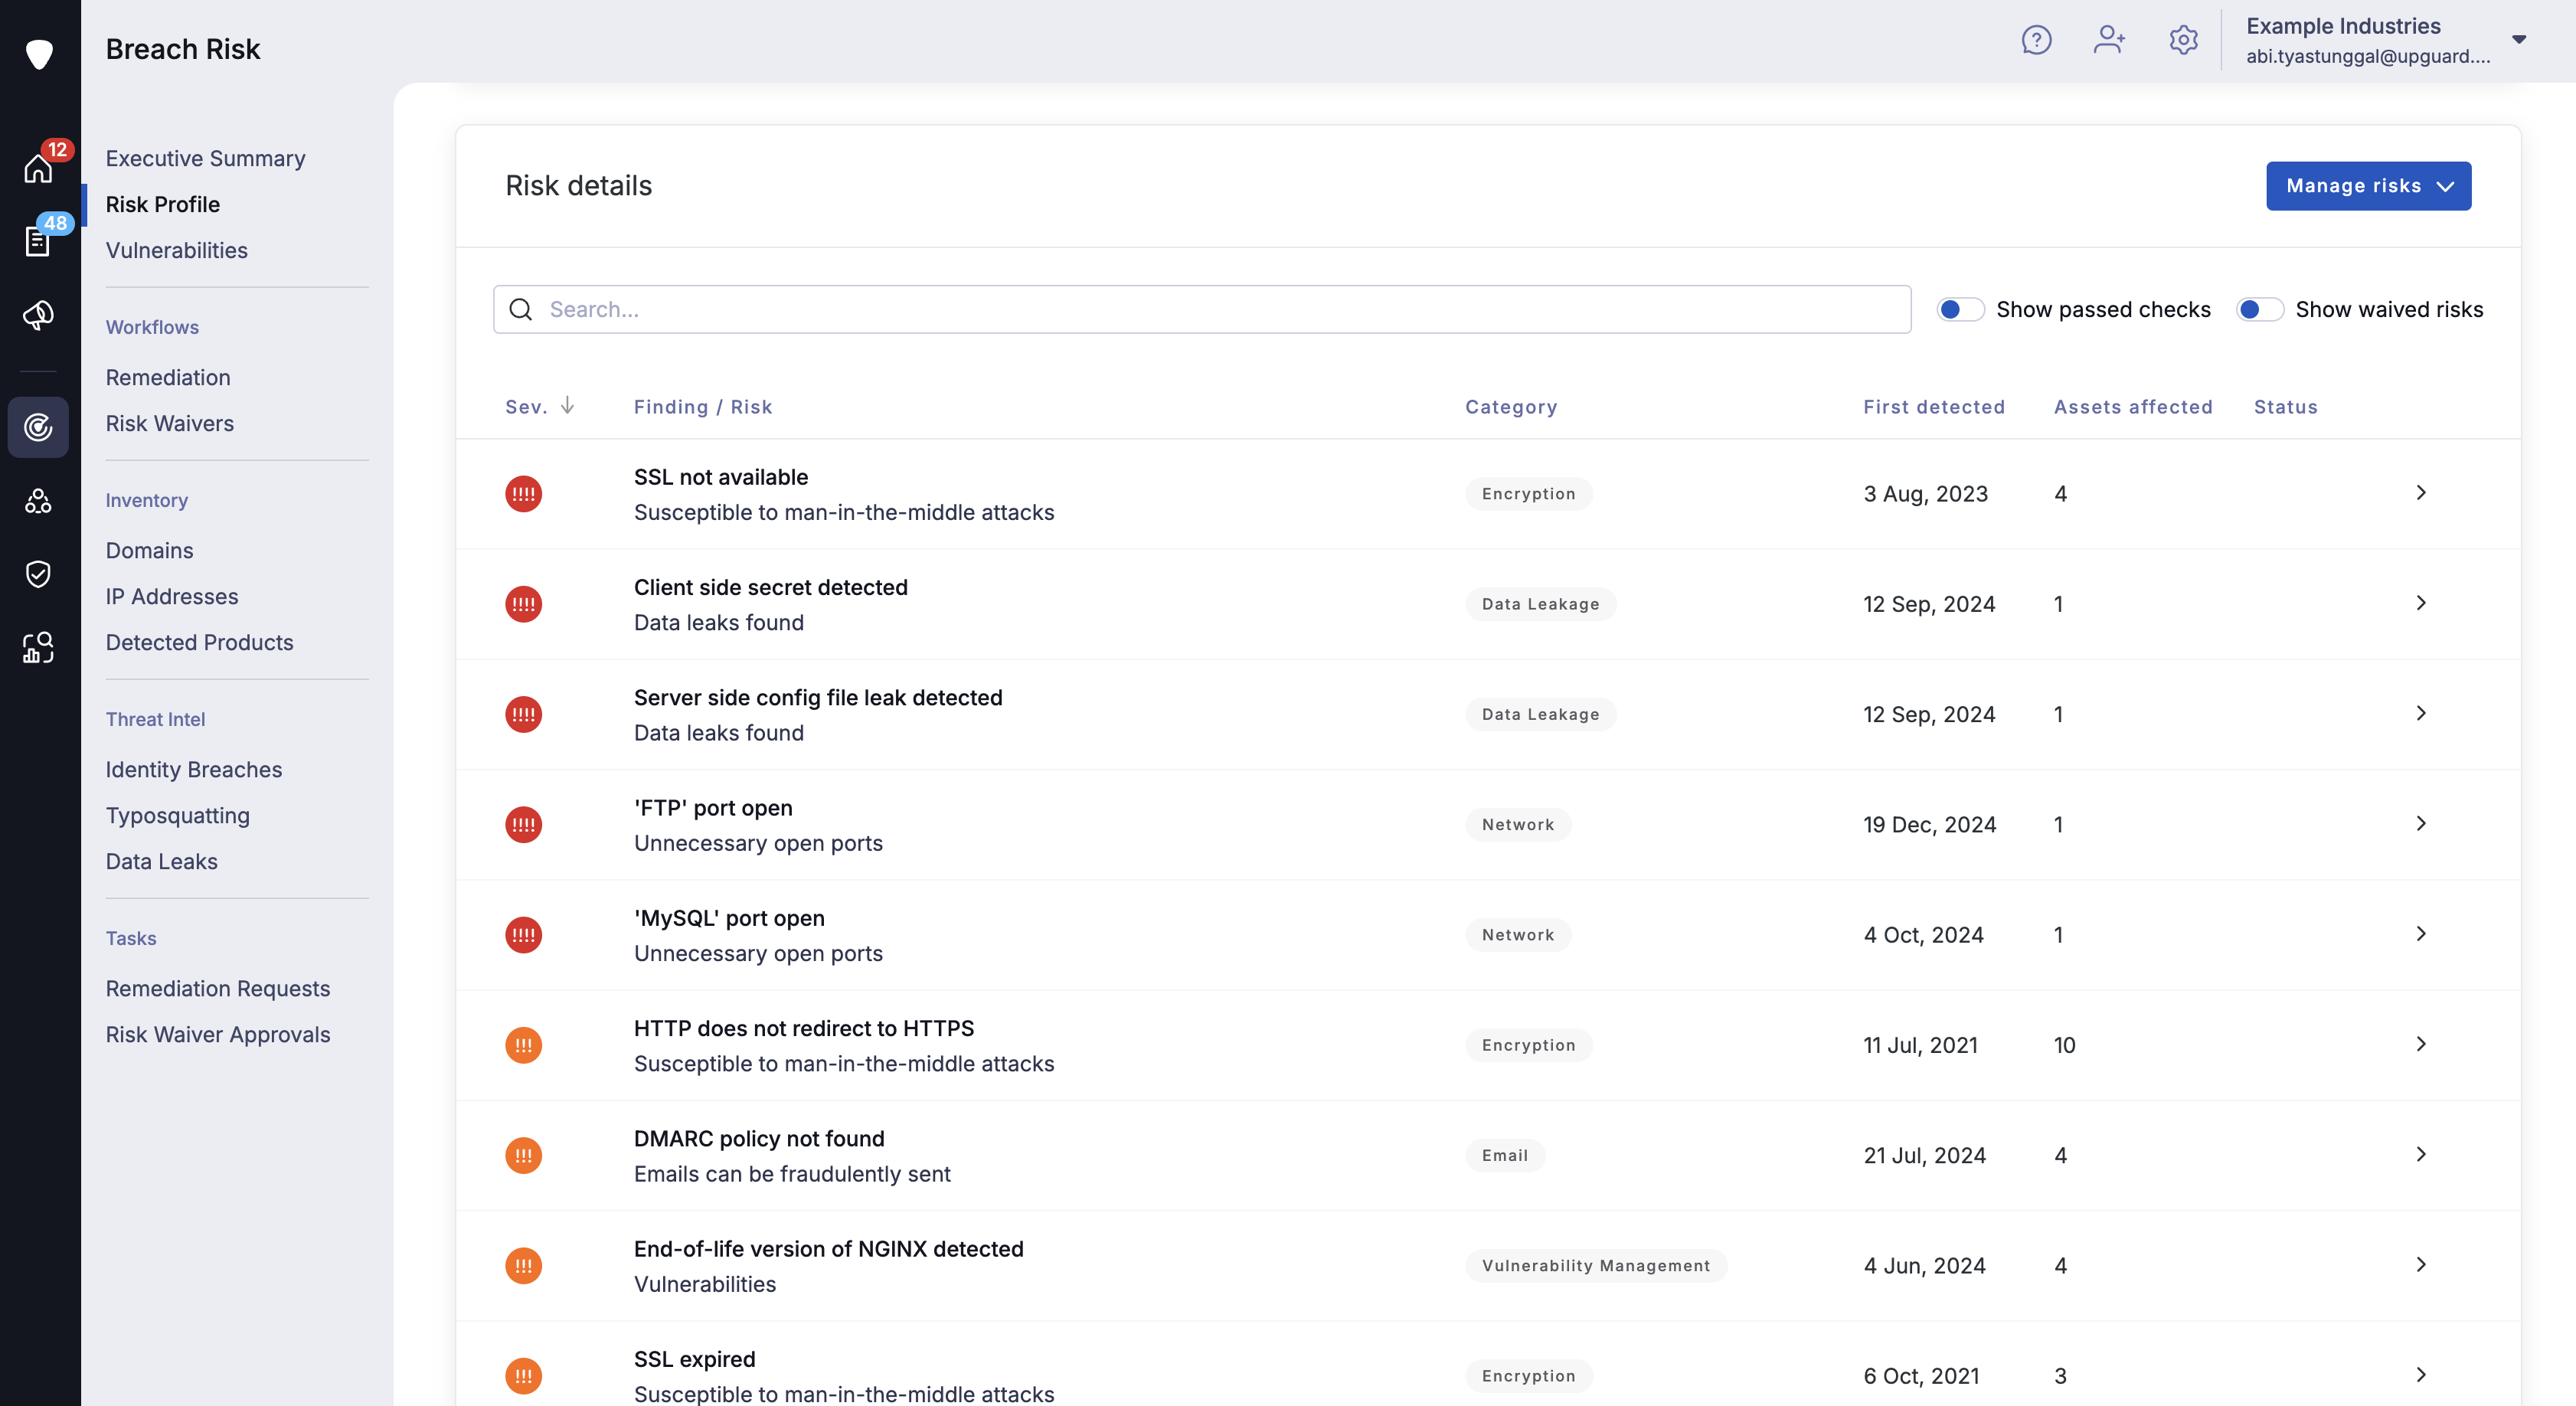Click the help question mark icon
This screenshot has width=2576, height=1406.
[x=2036, y=40]
